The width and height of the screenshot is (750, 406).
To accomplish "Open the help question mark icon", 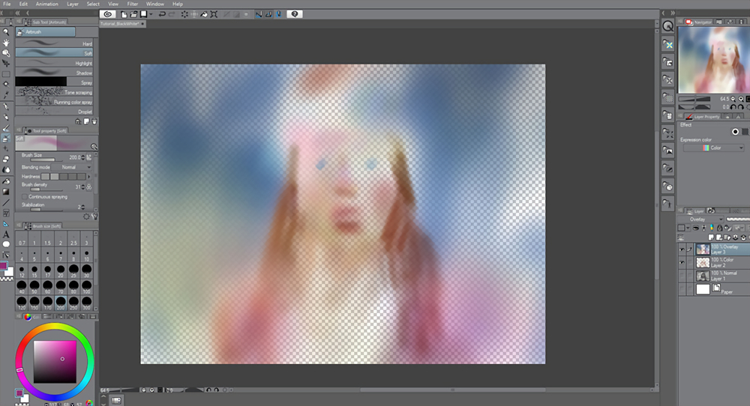I will pos(295,13).
